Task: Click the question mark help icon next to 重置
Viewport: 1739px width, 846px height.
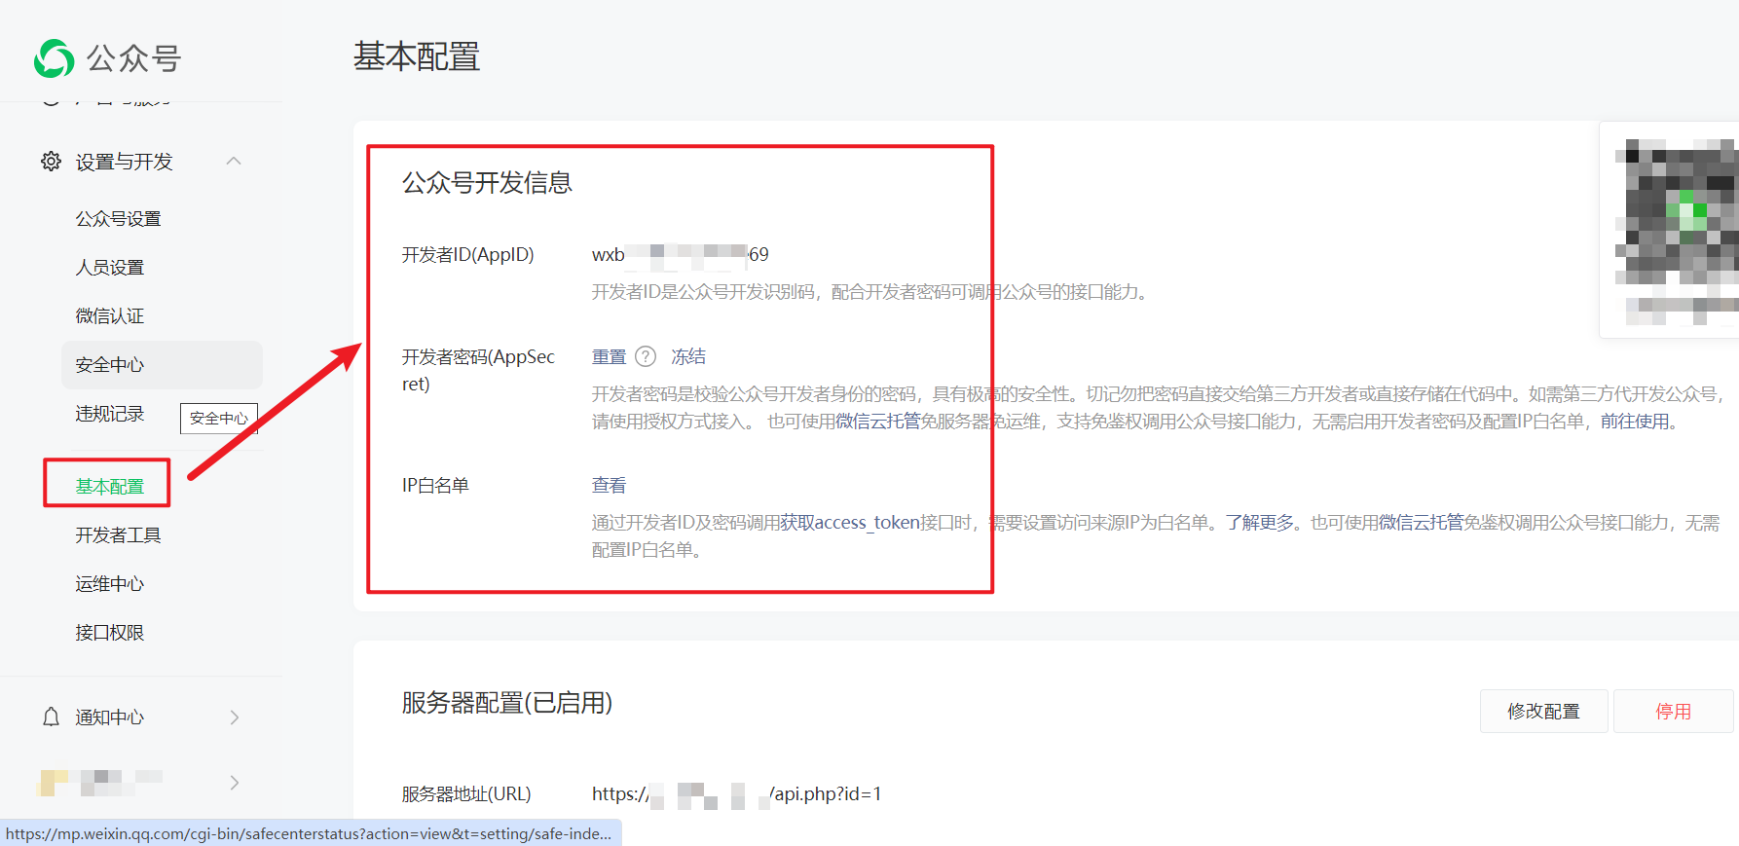Action: 646,356
